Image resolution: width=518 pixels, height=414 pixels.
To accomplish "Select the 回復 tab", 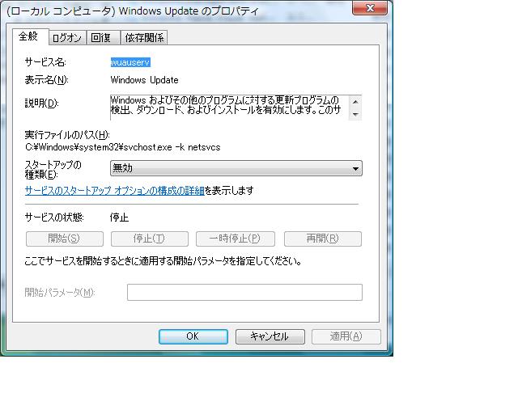I will 101,38.
